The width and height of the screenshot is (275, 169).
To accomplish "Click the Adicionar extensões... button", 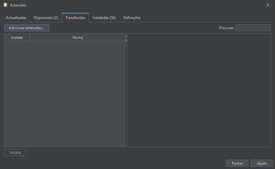I will [27, 28].
